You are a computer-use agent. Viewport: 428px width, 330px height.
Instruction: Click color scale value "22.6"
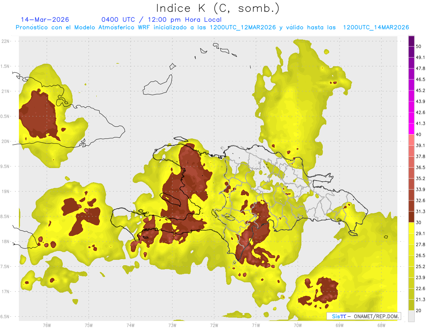click(421, 288)
